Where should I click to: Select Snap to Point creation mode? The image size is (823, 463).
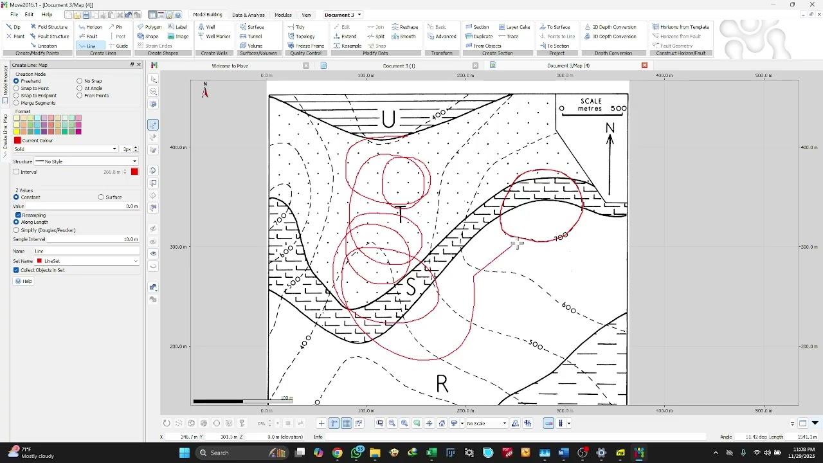coord(31,88)
